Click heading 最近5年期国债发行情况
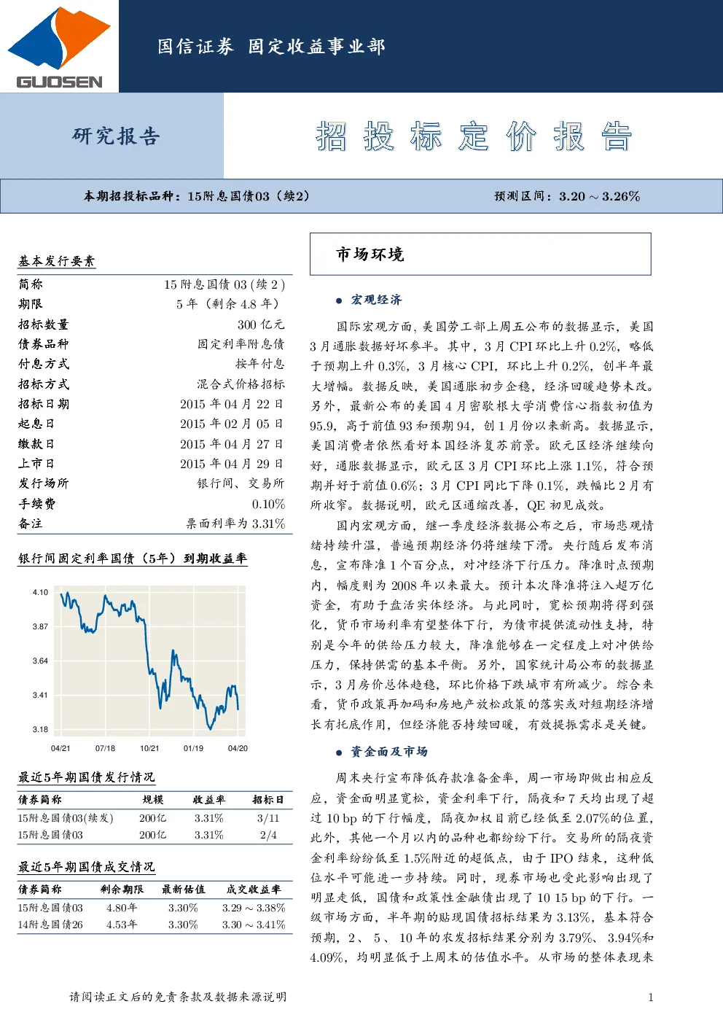The height and width of the screenshot is (1023, 723). coord(87,777)
